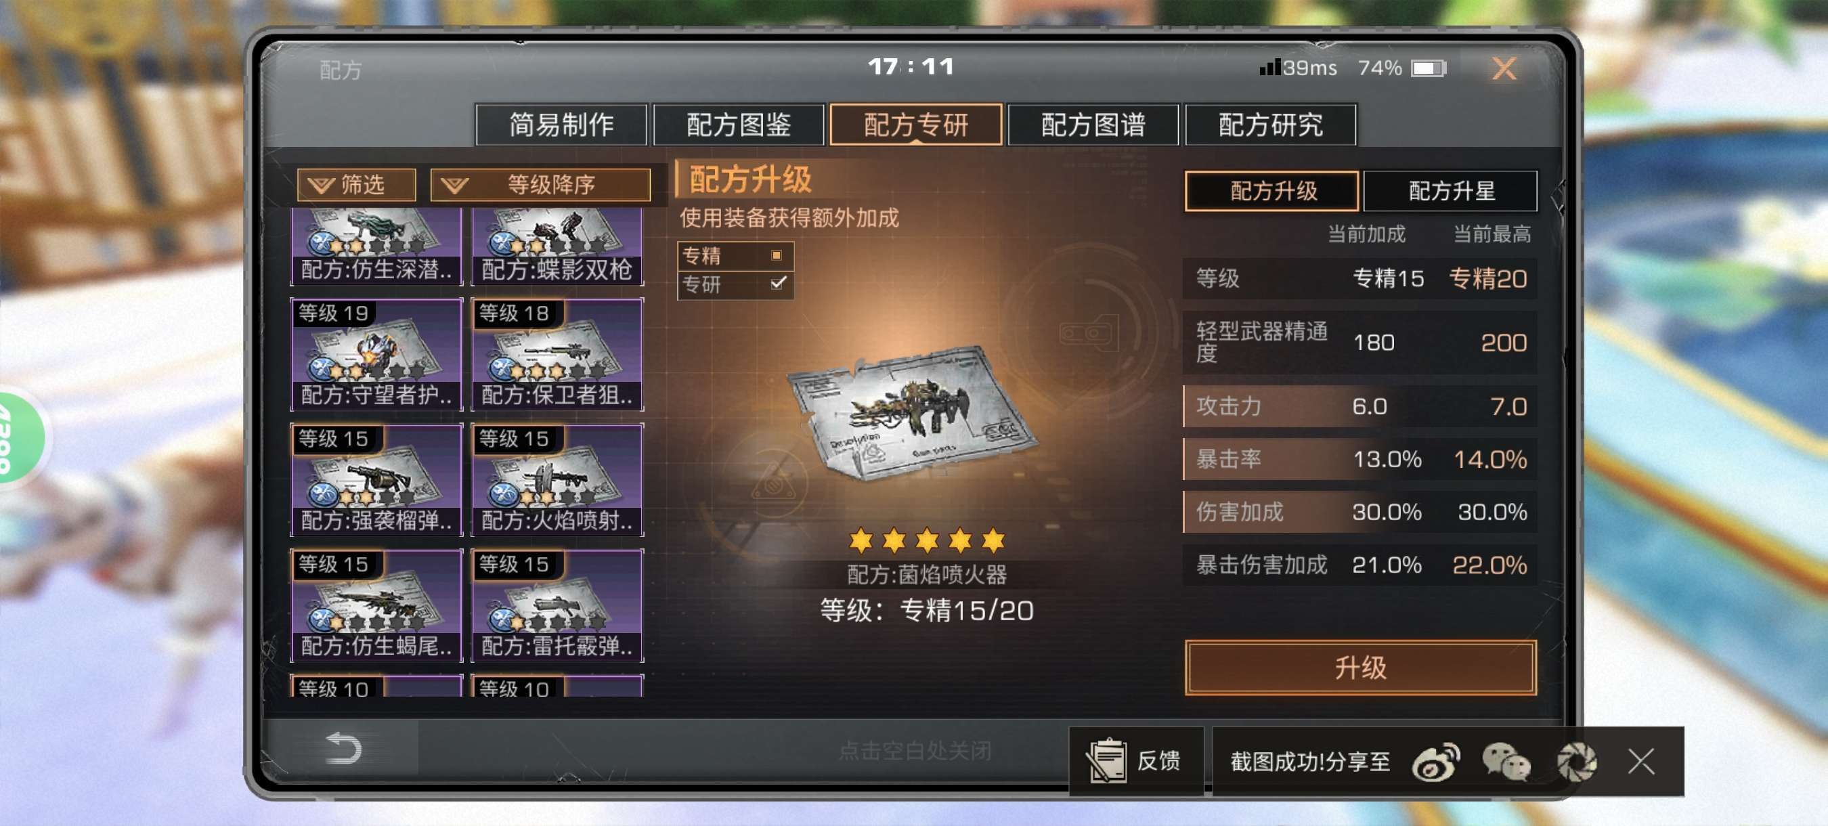The width and height of the screenshot is (1828, 826).
Task: Select the 配方升级 button
Action: tap(1272, 191)
